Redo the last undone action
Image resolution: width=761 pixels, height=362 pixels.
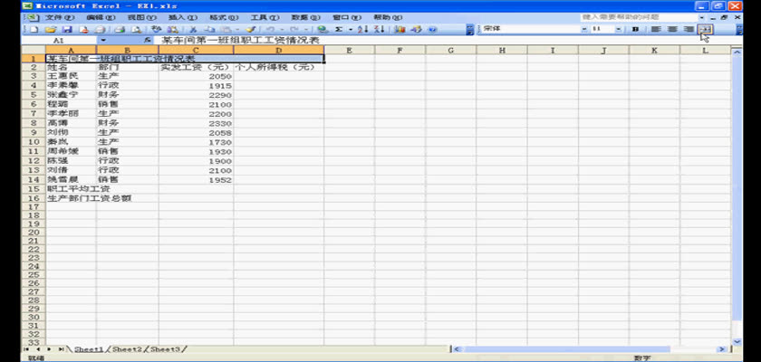coord(294,30)
